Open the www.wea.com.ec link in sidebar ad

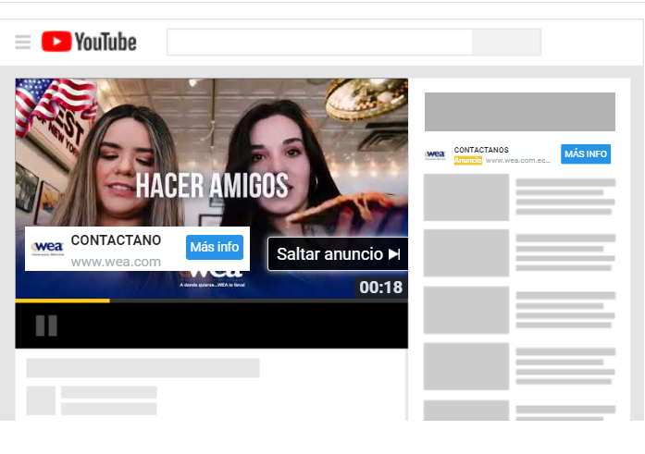pos(517,160)
